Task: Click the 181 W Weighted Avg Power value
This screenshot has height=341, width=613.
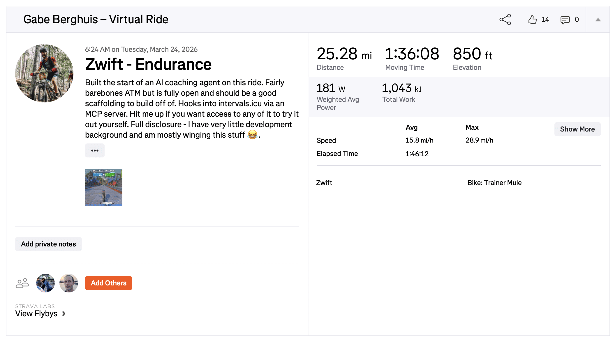Action: click(331, 88)
